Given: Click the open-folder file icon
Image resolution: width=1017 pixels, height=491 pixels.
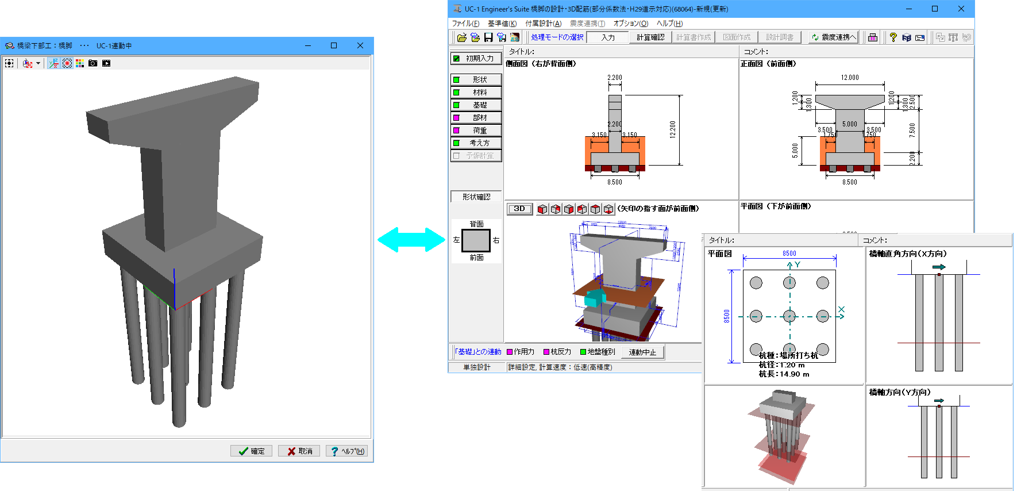Looking at the screenshot, I should coord(461,37).
